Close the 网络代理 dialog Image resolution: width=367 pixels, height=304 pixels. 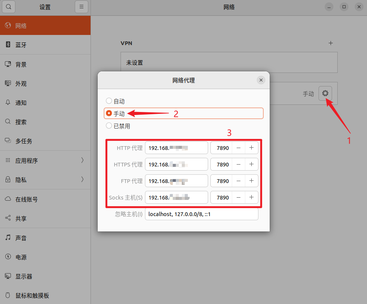[x=261, y=80]
